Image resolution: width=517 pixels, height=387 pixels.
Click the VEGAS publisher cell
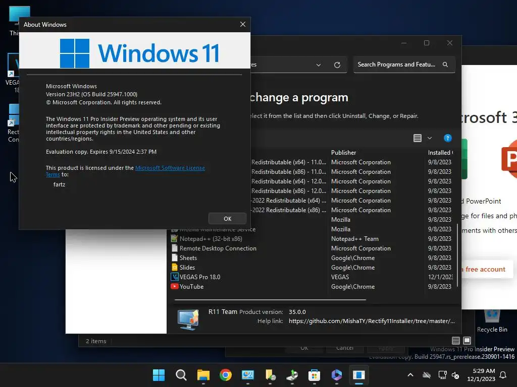(340, 277)
